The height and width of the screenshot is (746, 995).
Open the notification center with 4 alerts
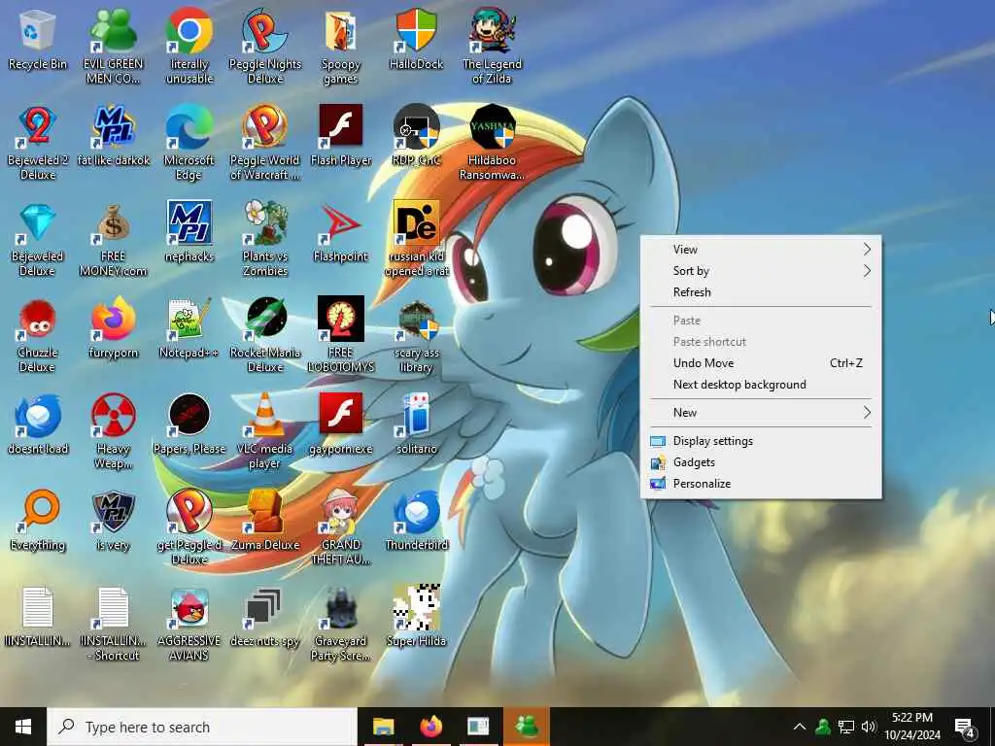(x=965, y=727)
